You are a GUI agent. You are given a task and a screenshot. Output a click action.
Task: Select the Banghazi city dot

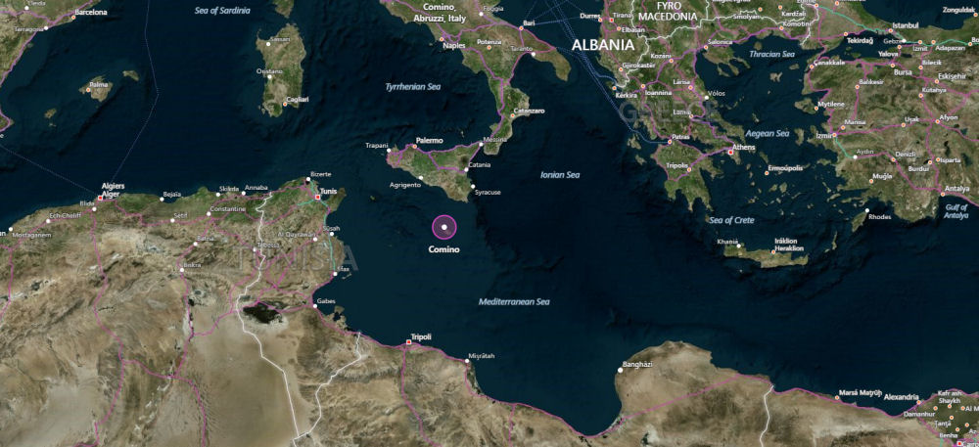pos(620,371)
